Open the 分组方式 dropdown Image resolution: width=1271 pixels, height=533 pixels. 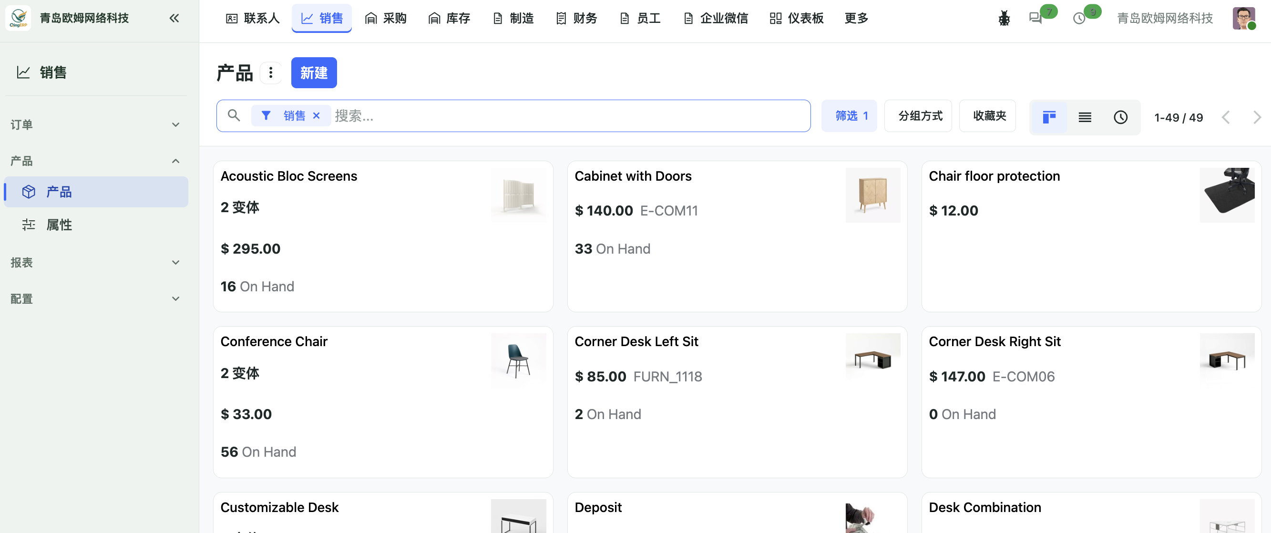[918, 116]
